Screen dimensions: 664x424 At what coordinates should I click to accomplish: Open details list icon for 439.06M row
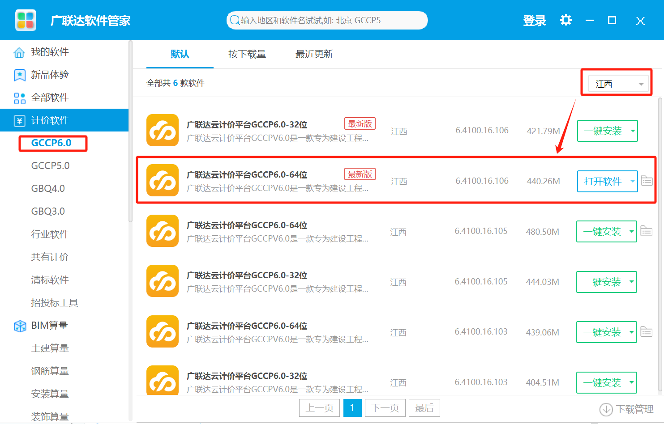point(646,331)
